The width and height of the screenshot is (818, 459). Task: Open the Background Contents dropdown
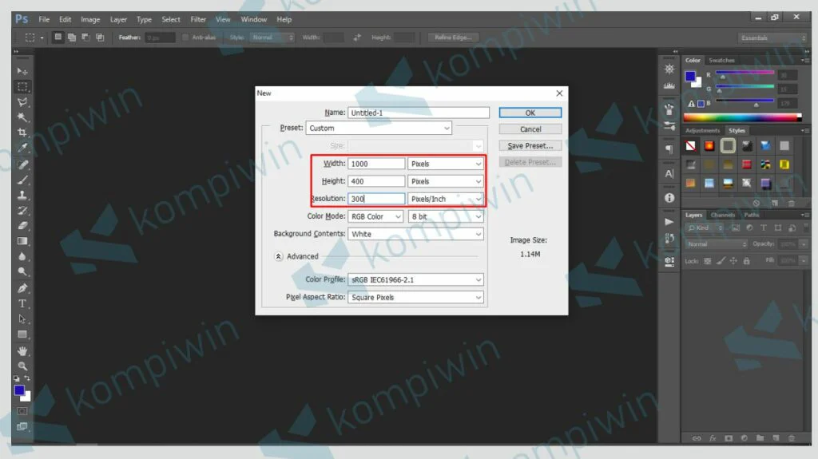tap(416, 234)
